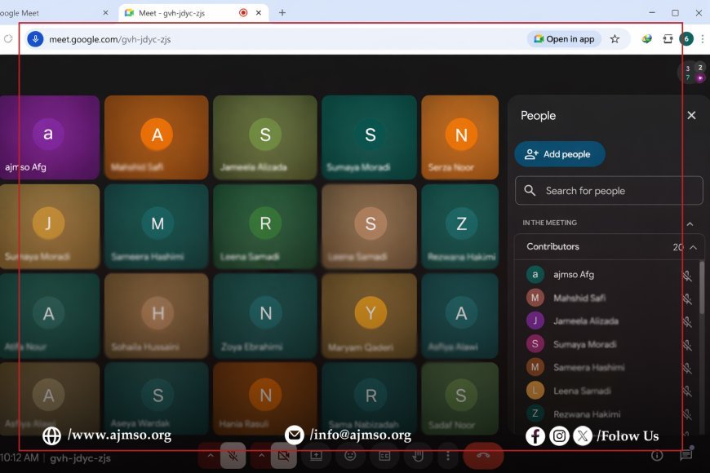The height and width of the screenshot is (473, 710).
Task: Open more options three-dot menu
Action: pos(446,455)
